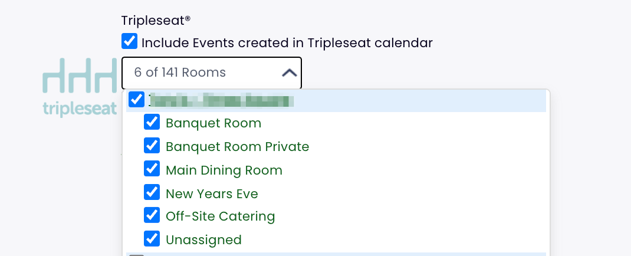Untick the New Years Eve checkbox
Viewport: 631px width, 256px height.
[x=152, y=192]
